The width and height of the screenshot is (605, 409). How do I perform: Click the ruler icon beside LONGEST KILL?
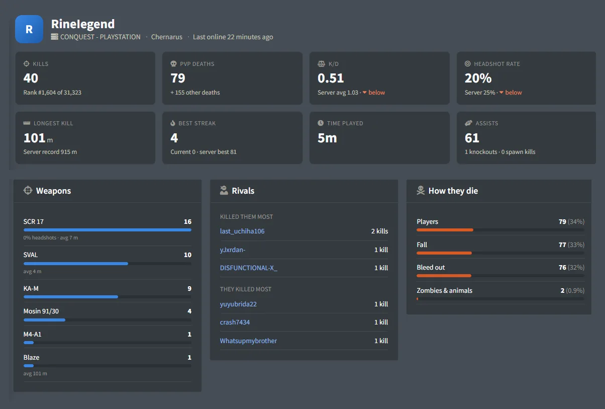click(27, 123)
